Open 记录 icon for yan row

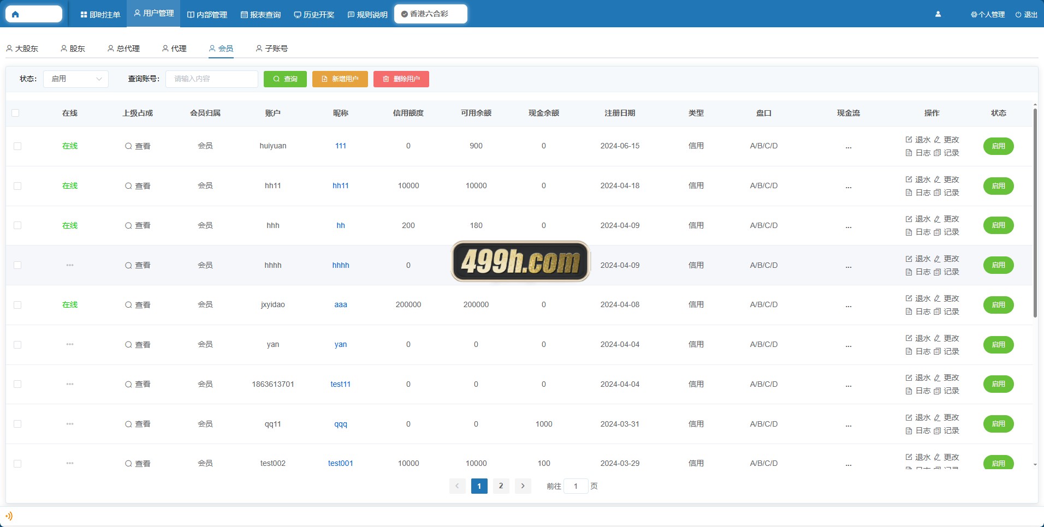click(x=937, y=351)
